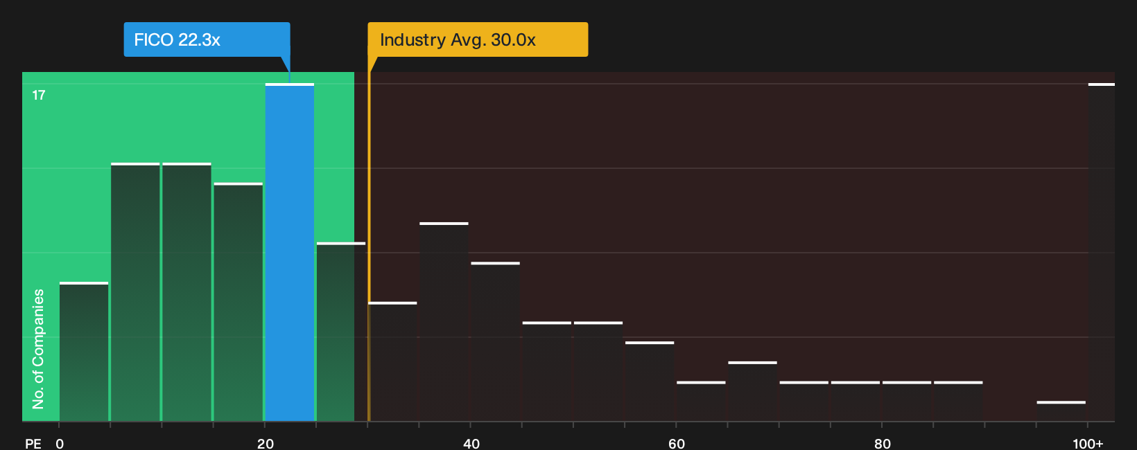This screenshot has width=1137, height=450.
Task: Click the x-axis tick label 60
Action: click(677, 443)
